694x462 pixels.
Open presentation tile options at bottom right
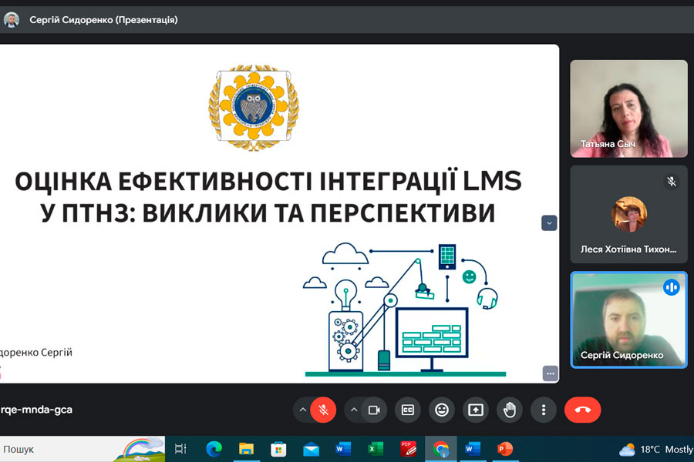pyautogui.click(x=550, y=373)
